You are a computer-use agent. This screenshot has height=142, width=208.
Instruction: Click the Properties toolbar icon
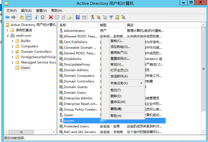[57, 17]
